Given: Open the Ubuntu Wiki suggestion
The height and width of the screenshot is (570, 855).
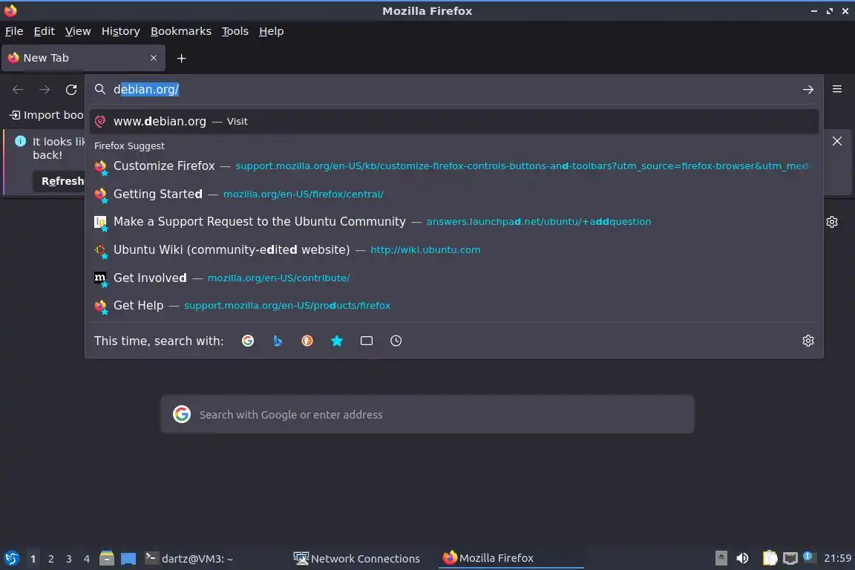Looking at the screenshot, I should tap(453, 250).
